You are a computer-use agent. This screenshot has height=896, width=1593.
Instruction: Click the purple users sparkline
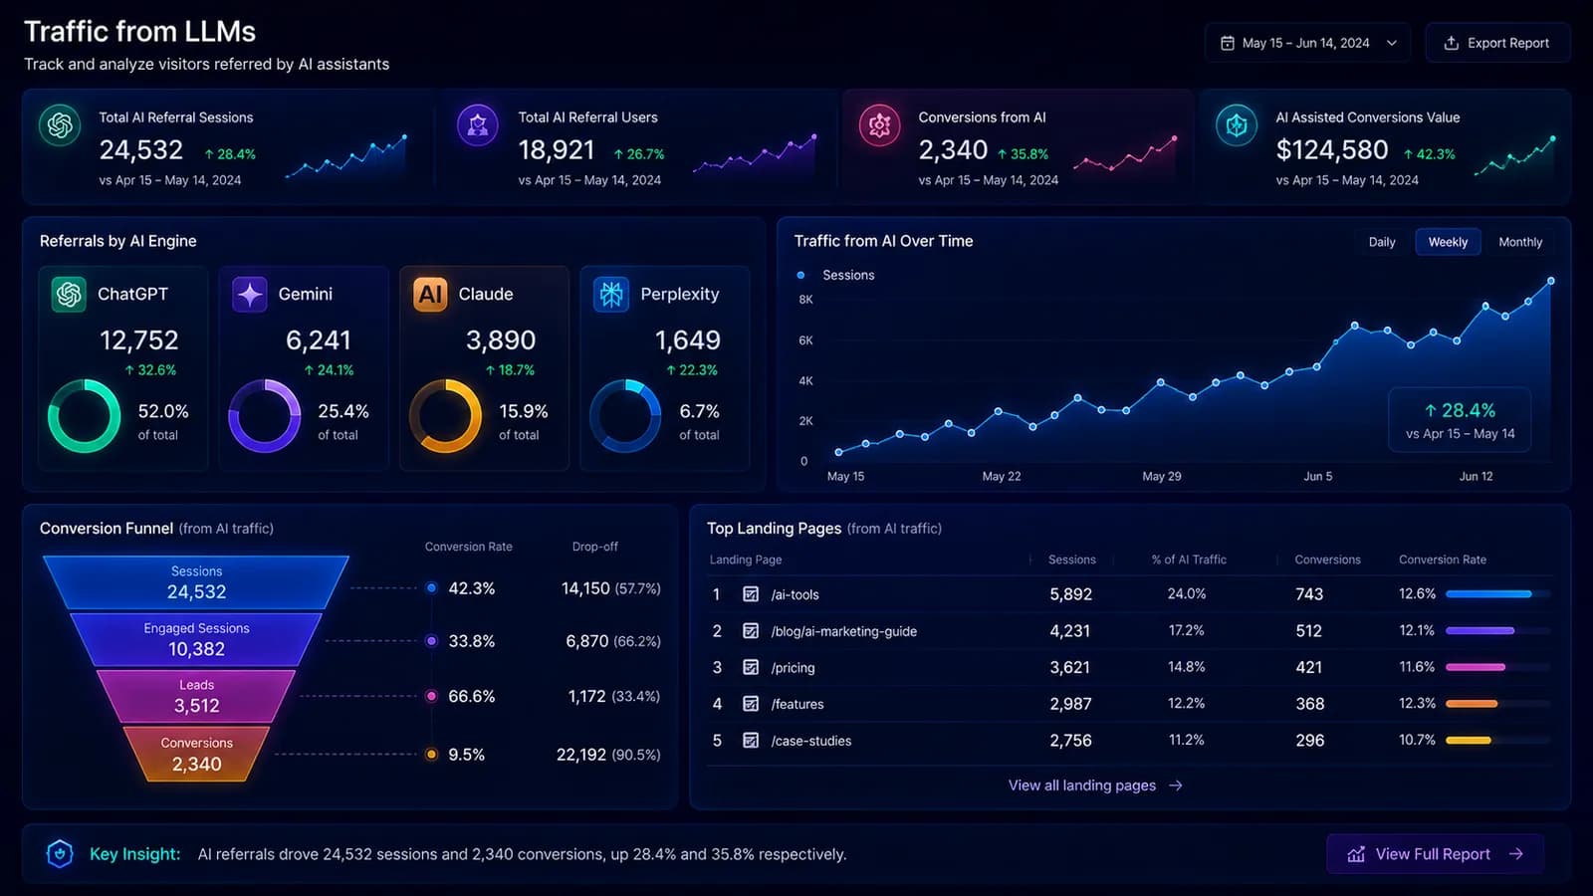coord(754,155)
